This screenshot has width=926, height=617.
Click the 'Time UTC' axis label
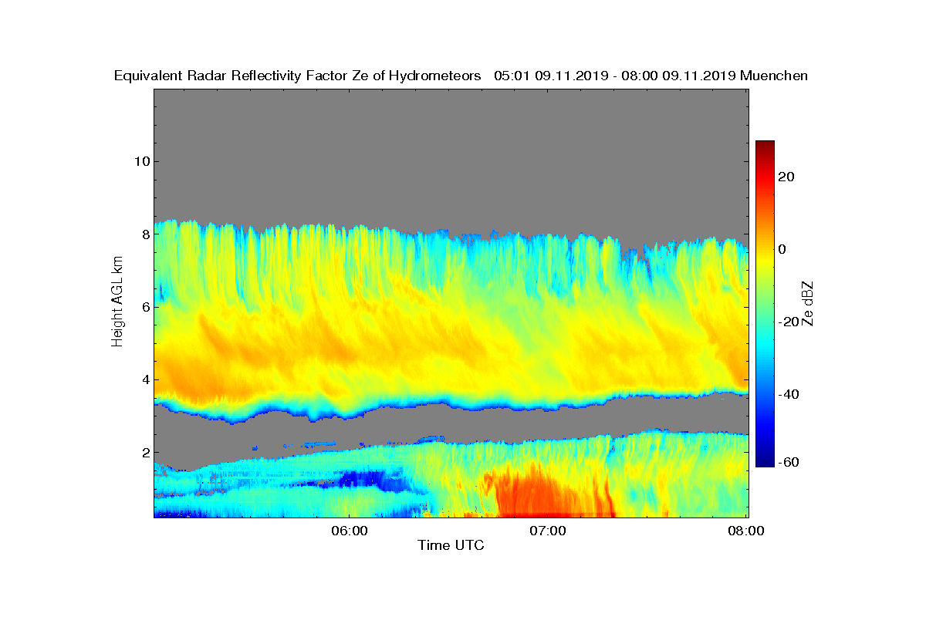point(451,545)
